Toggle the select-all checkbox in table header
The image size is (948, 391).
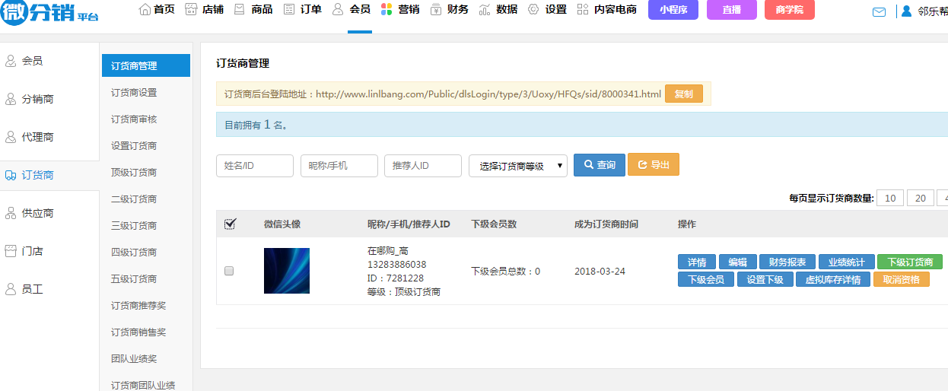(x=230, y=224)
